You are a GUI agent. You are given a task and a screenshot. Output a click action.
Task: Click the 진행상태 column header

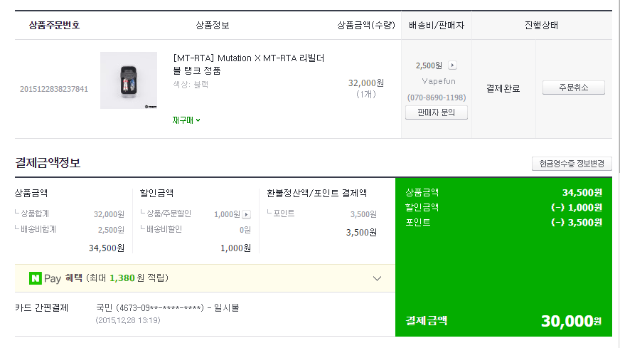(541, 26)
